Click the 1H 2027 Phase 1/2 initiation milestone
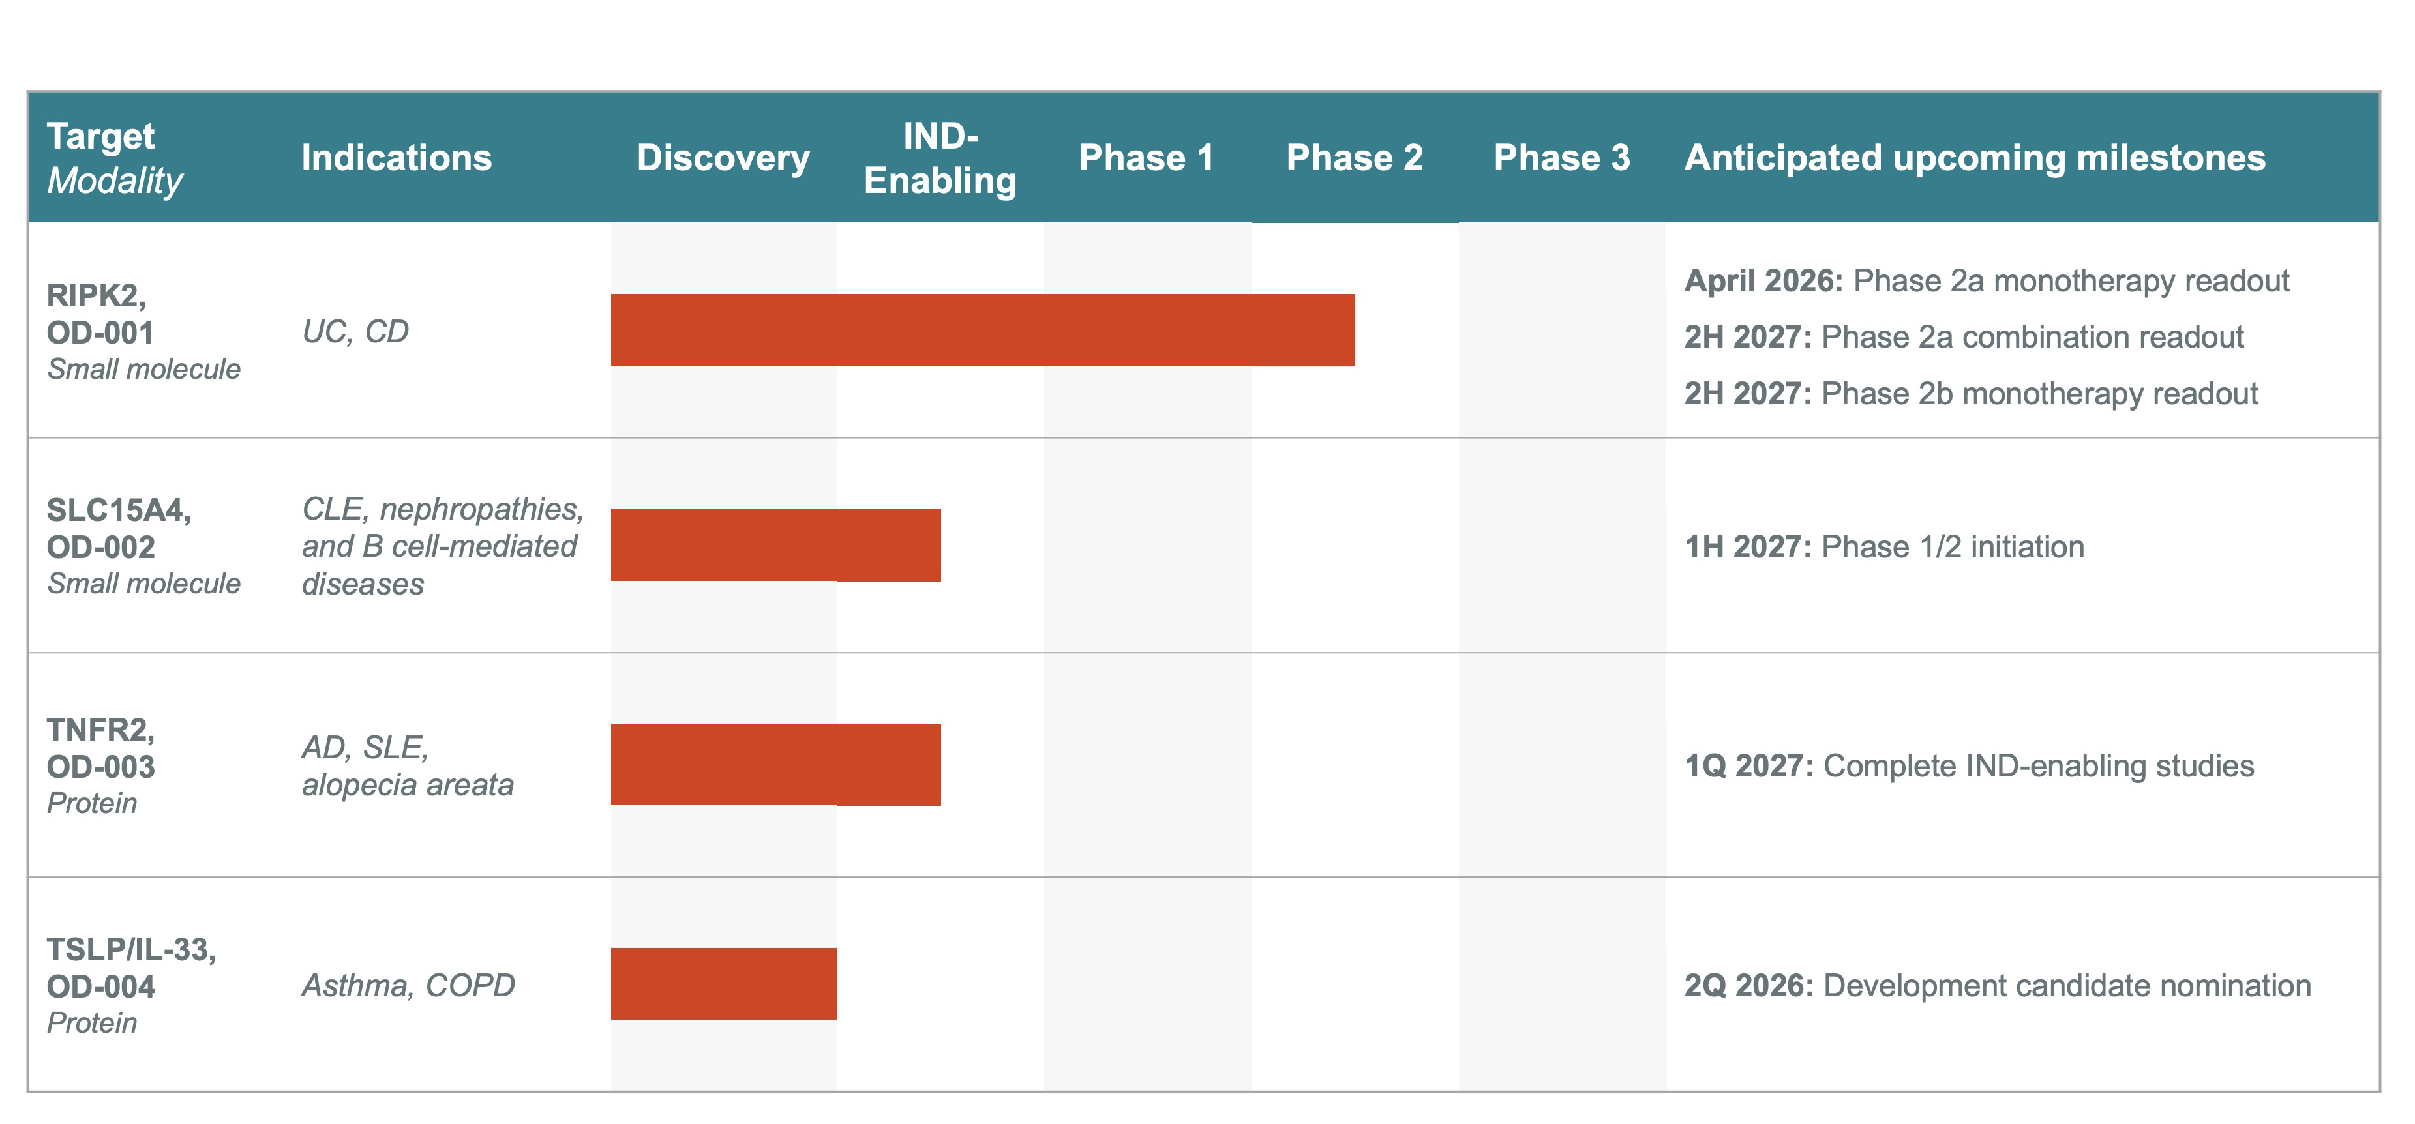The image size is (2415, 1124). 1883,546
